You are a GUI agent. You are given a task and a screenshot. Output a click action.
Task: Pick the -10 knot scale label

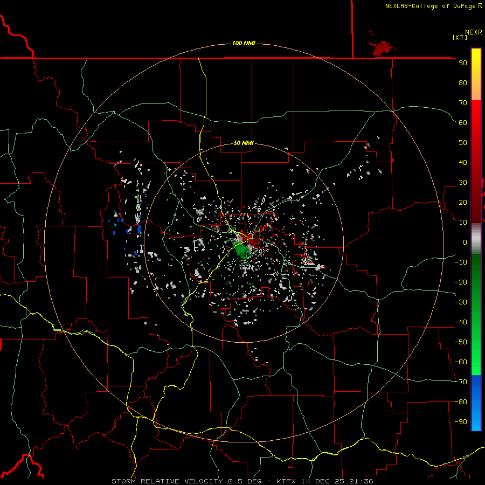461,262
